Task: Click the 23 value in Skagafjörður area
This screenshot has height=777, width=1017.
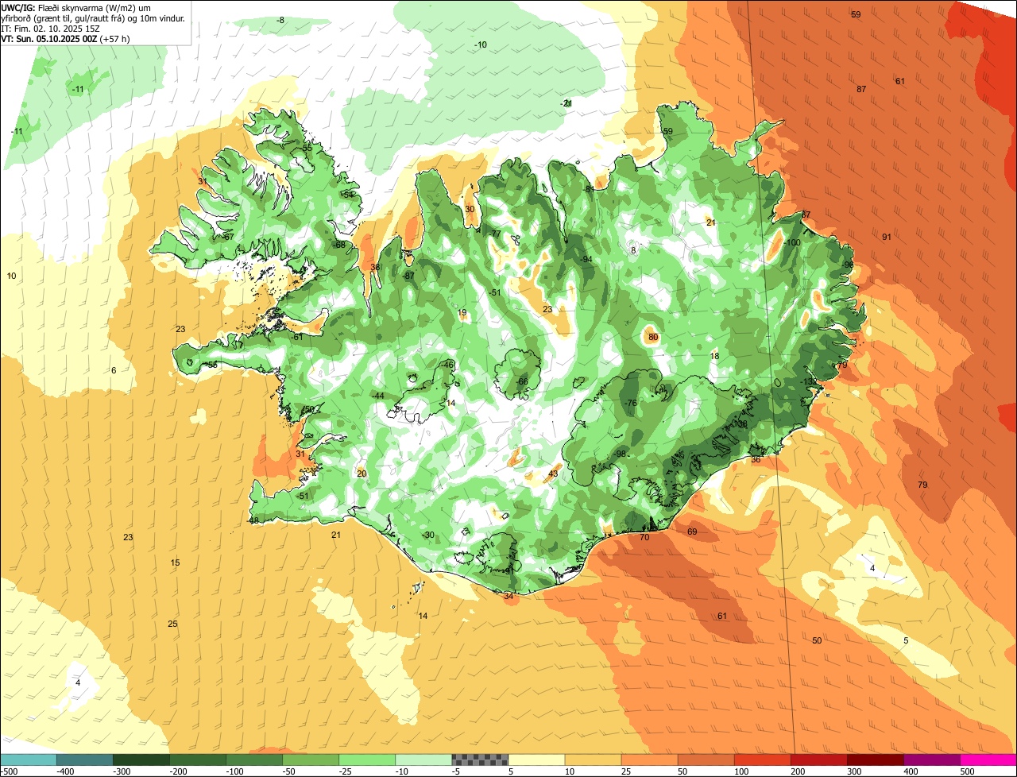Action: tap(547, 309)
